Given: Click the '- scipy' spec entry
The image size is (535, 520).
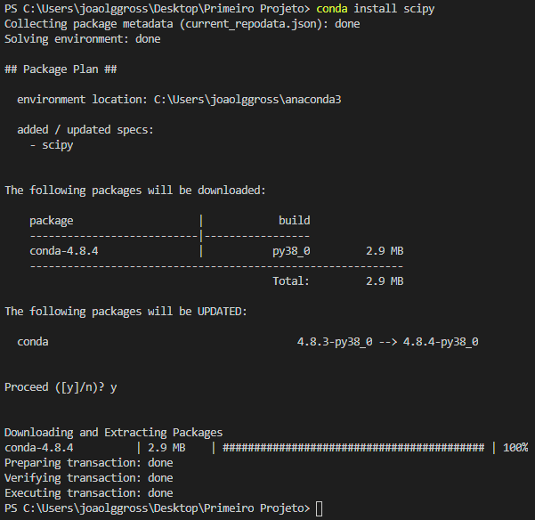Looking at the screenshot, I should click(51, 145).
